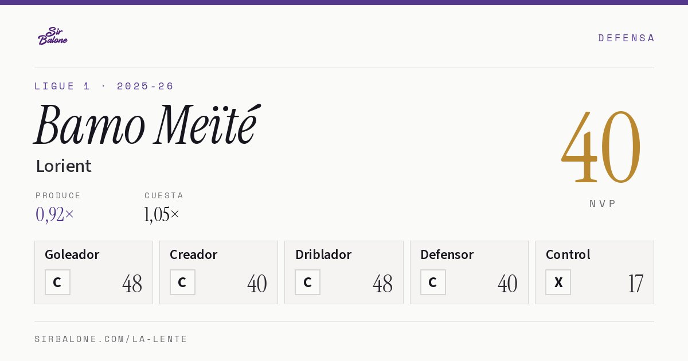
Task: Select the Defensor stat card
Action: [469, 272]
